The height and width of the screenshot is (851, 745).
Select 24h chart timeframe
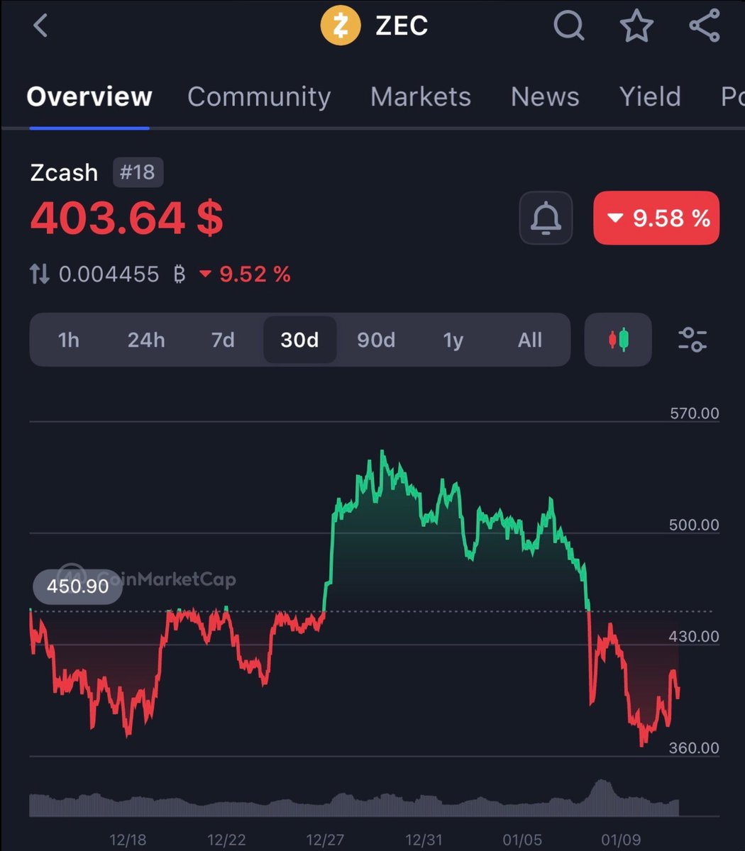pyautogui.click(x=146, y=340)
